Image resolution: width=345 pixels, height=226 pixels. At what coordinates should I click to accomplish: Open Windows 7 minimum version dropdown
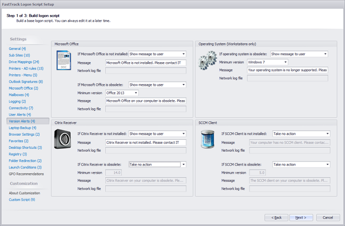click(267, 62)
